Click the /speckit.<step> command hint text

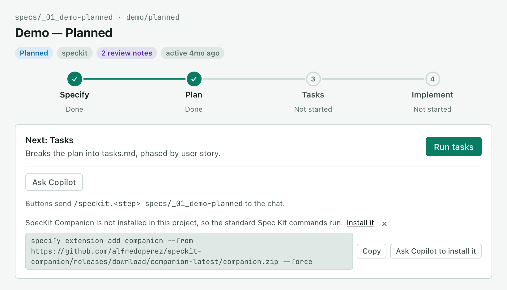pyautogui.click(x=158, y=204)
